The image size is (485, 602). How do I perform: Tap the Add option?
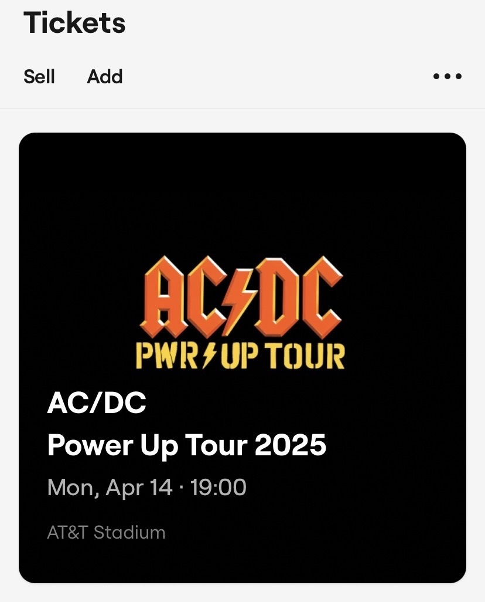105,77
